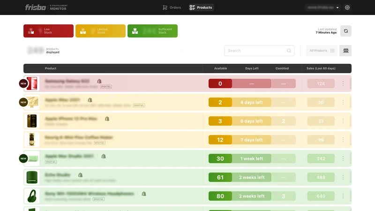Click NEW badge on the red row
Image resolution: width=375 pixels, height=211 pixels.
point(23,83)
